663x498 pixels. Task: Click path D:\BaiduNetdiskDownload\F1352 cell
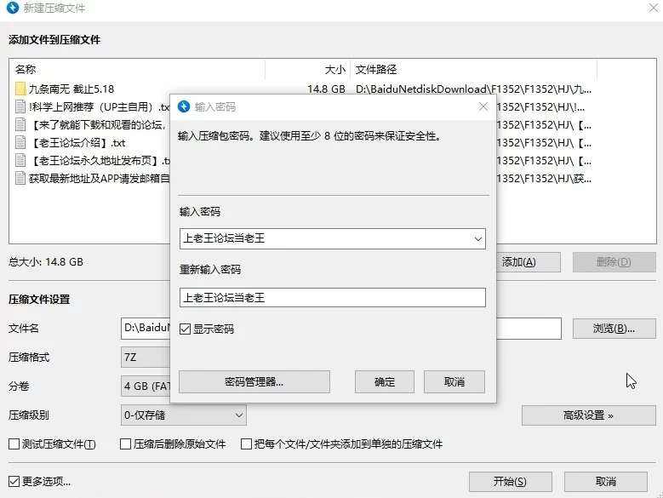[x=473, y=89]
